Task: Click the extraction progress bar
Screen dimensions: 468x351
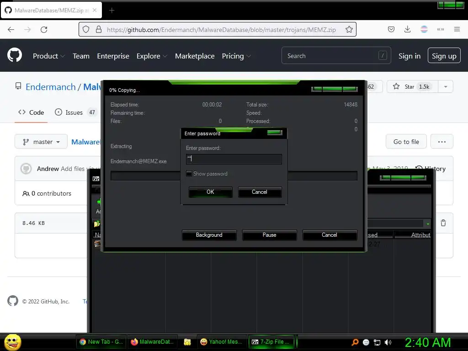Action: 234,176
